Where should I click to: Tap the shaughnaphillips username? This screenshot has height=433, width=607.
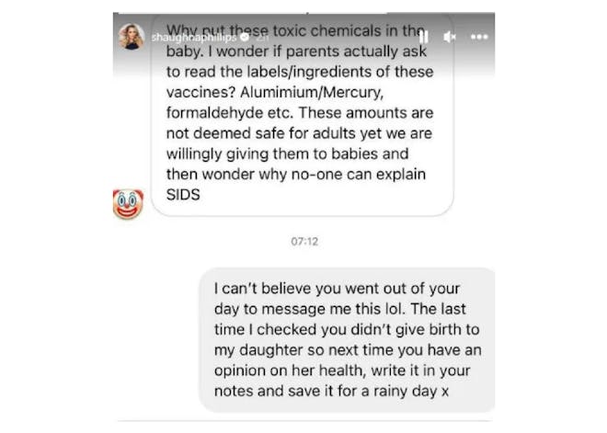point(194,37)
